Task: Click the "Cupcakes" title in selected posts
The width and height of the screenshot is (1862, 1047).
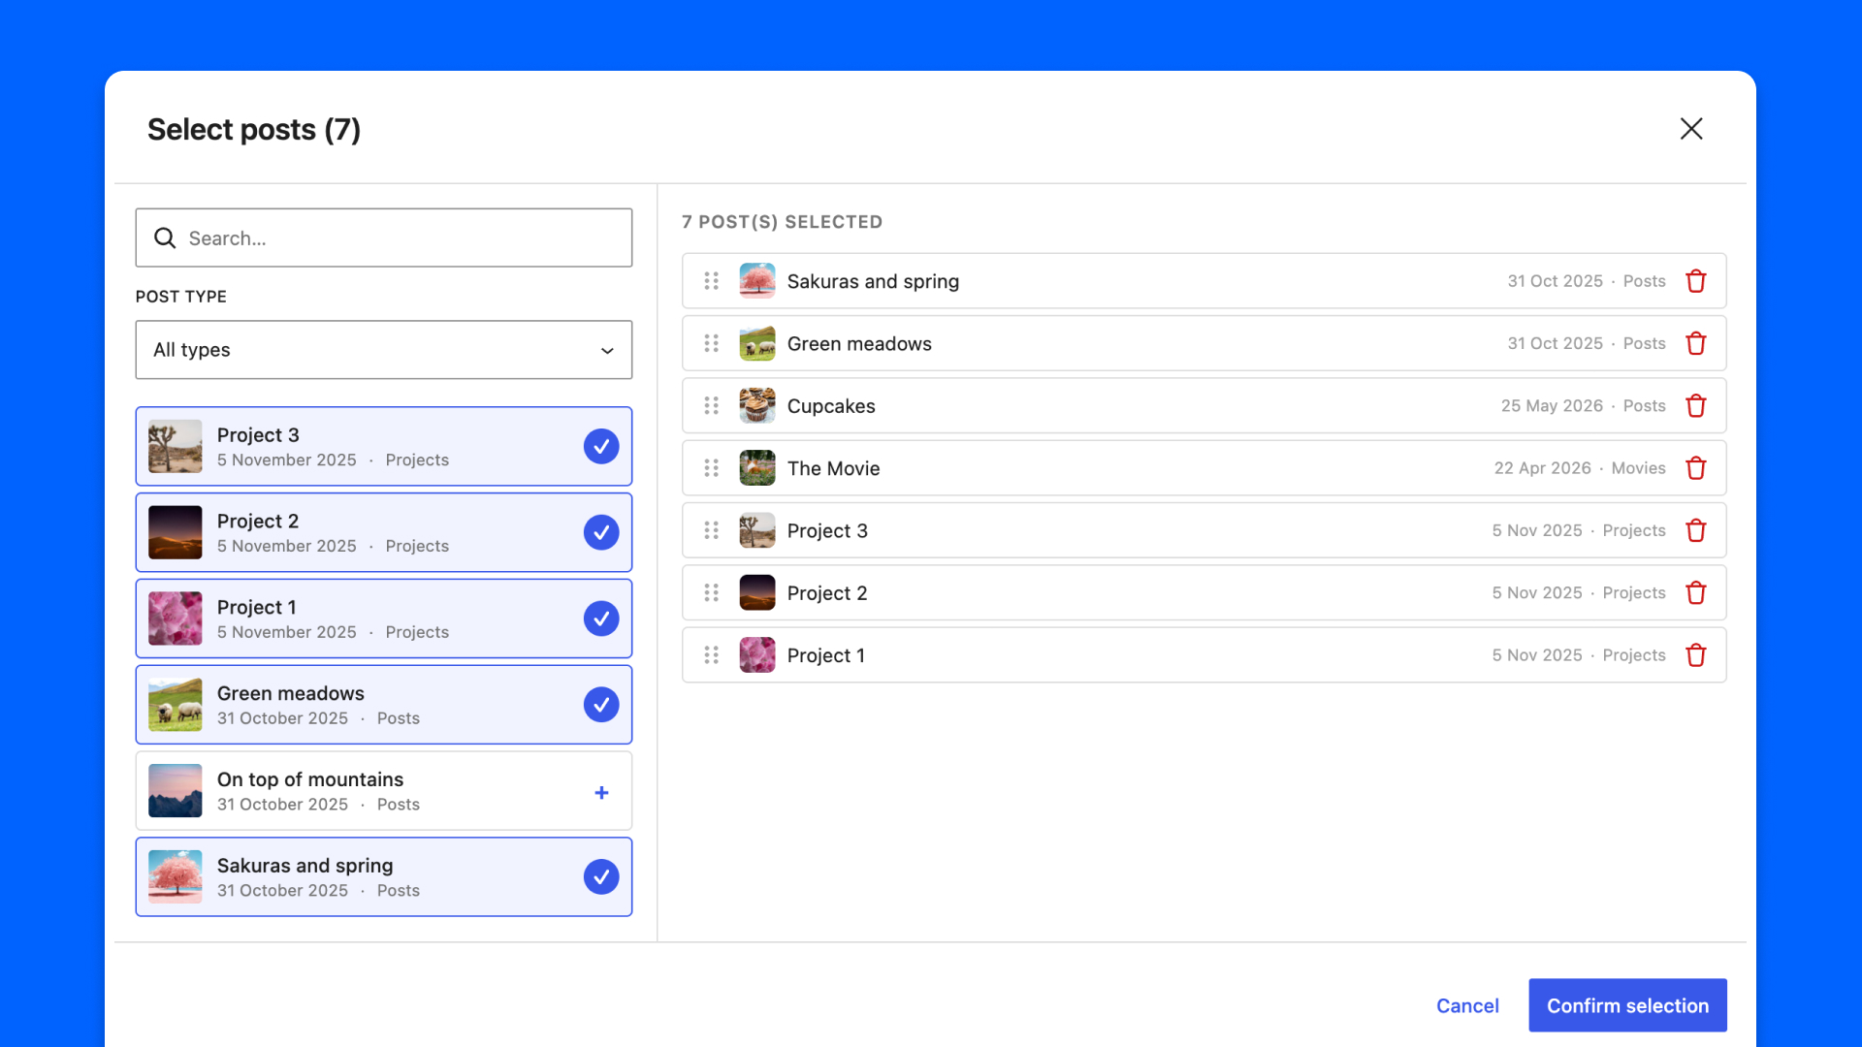Action: (831, 406)
